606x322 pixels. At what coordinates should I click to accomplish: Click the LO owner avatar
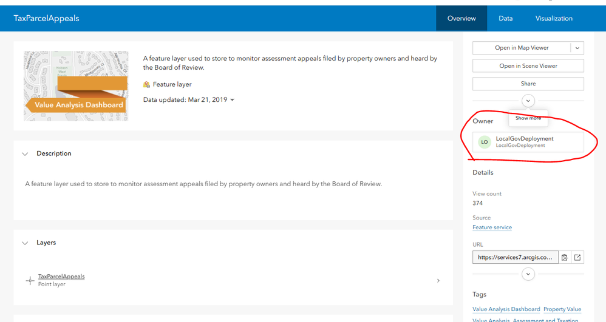485,142
